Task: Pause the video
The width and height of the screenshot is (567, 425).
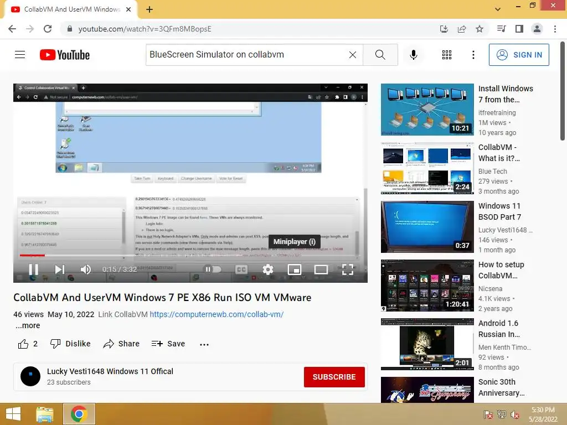Action: [34, 269]
